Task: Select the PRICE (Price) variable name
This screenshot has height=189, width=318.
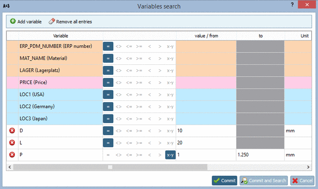Action: pyautogui.click(x=33, y=82)
